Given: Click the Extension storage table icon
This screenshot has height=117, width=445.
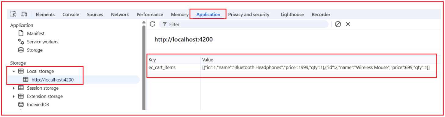Looking at the screenshot, I should (21, 96).
